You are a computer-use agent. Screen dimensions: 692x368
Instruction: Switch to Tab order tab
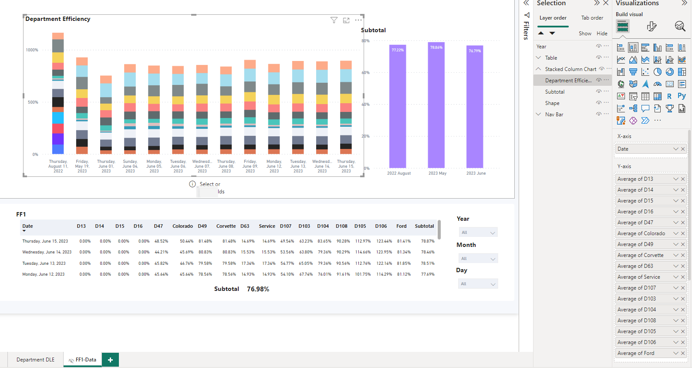tap(592, 18)
